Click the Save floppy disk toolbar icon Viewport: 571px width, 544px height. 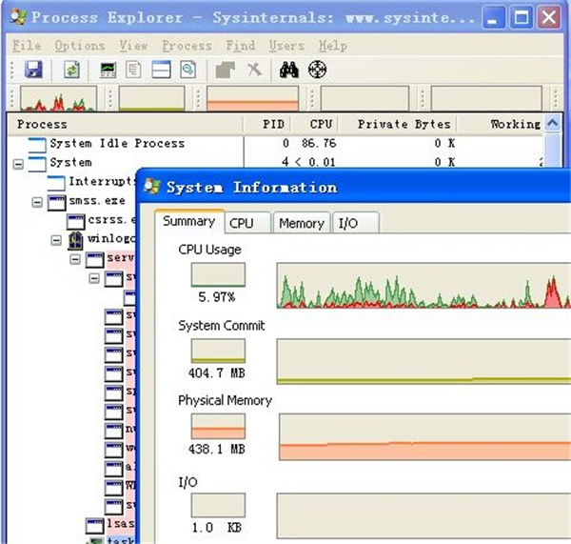click(33, 70)
